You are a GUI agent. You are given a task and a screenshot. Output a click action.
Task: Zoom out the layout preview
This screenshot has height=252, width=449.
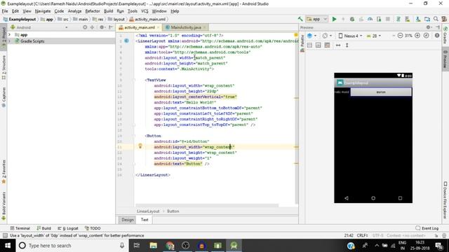(x=400, y=36)
